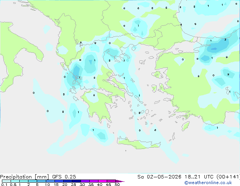Click the '18..21 UTC' time range text
The height and width of the screenshot is (186, 240).
(x=199, y=177)
